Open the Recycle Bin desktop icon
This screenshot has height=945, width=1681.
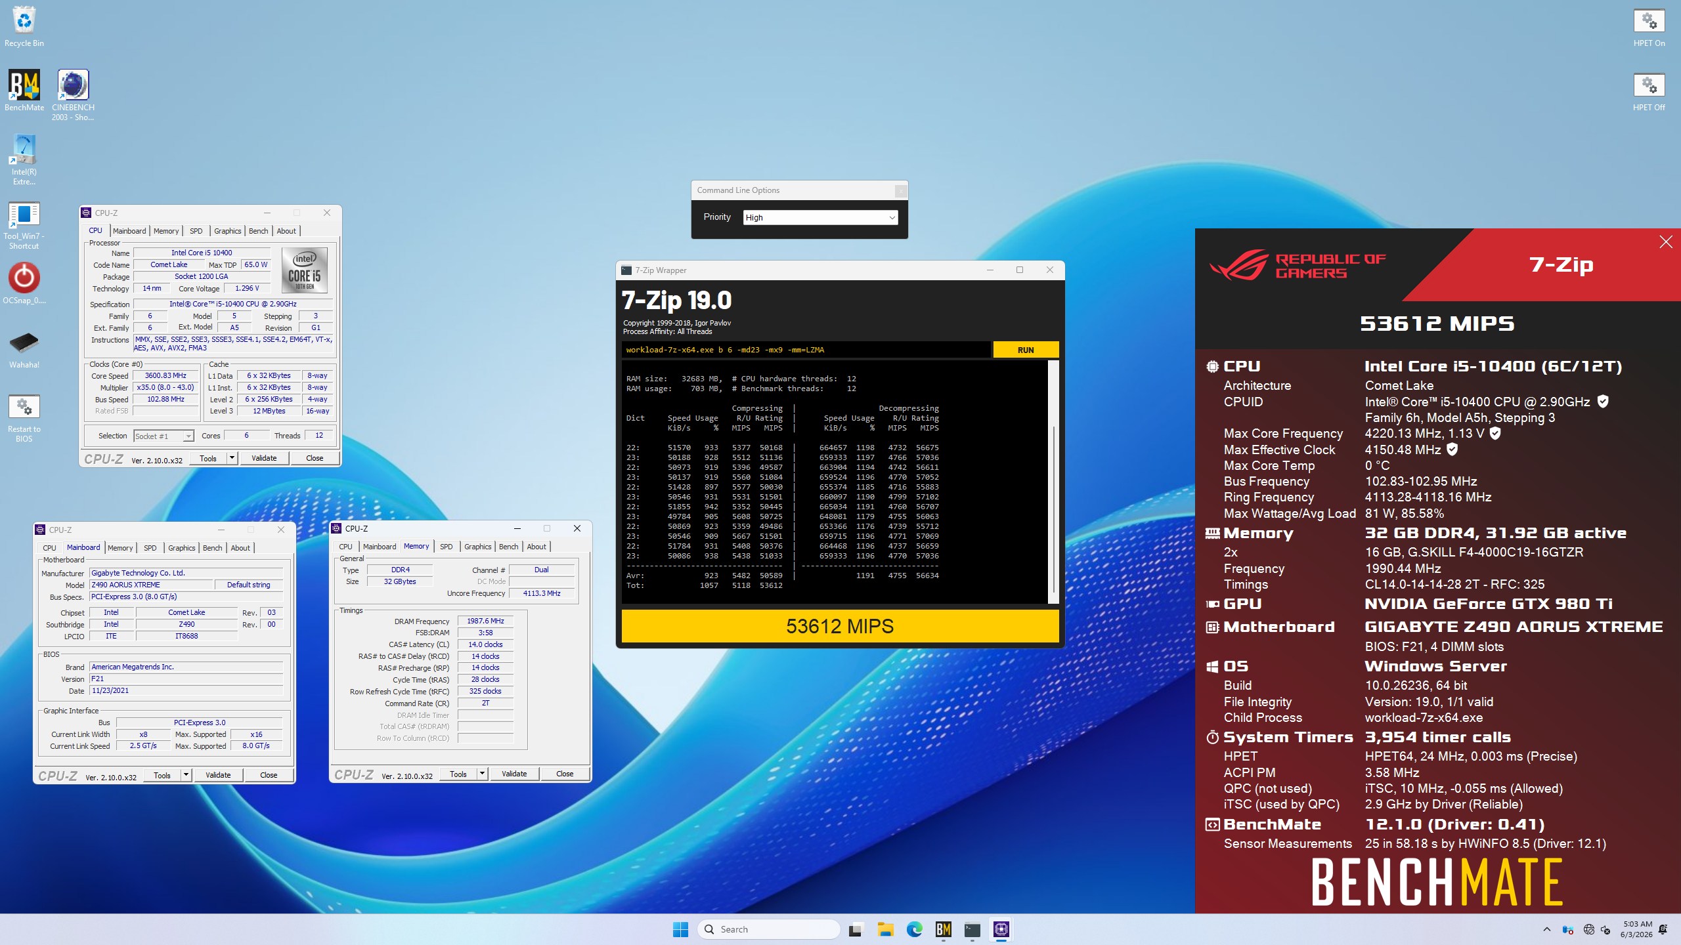[24, 26]
